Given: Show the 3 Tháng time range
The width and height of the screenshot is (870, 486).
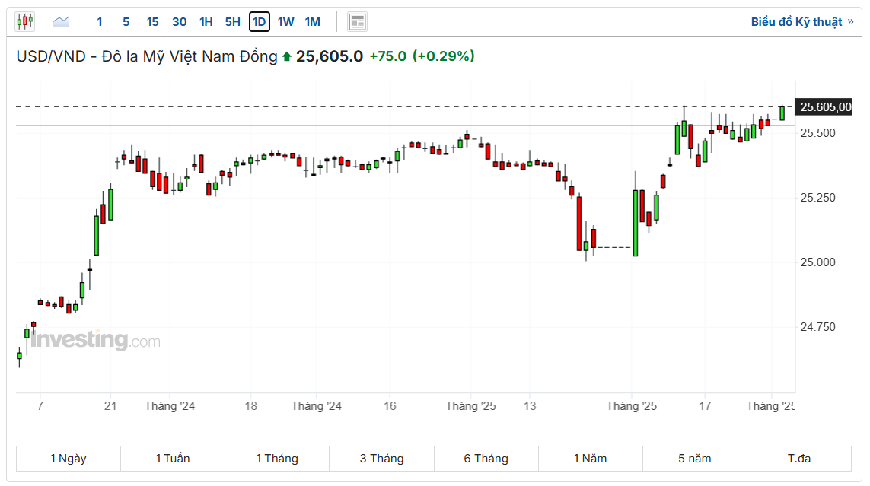Looking at the screenshot, I should [381, 459].
